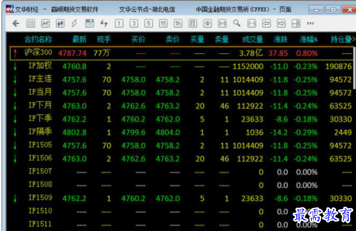356x231 pixels.
Task: Sort by 成交量 column header
Action: 252,40
